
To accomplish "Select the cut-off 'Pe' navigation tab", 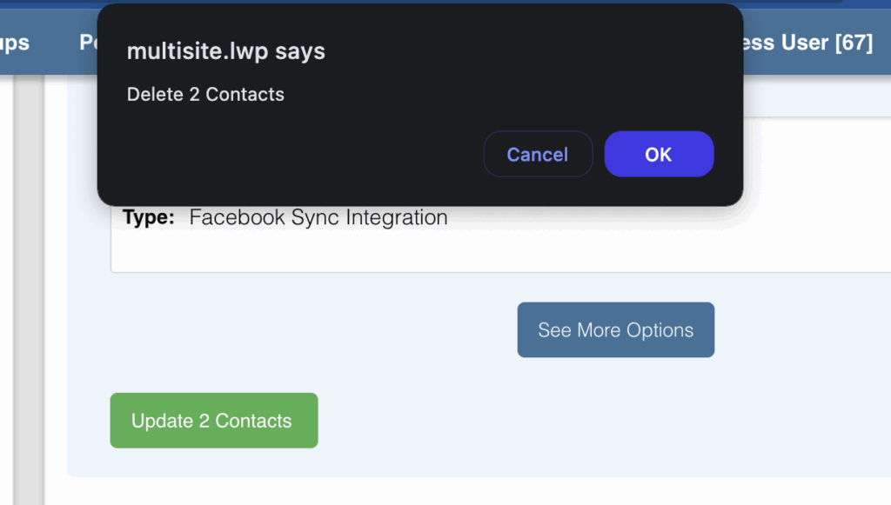I will coord(88,43).
